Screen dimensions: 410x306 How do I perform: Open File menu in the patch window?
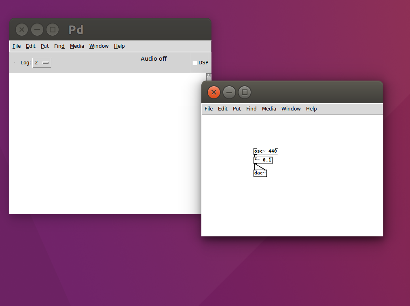(x=208, y=109)
